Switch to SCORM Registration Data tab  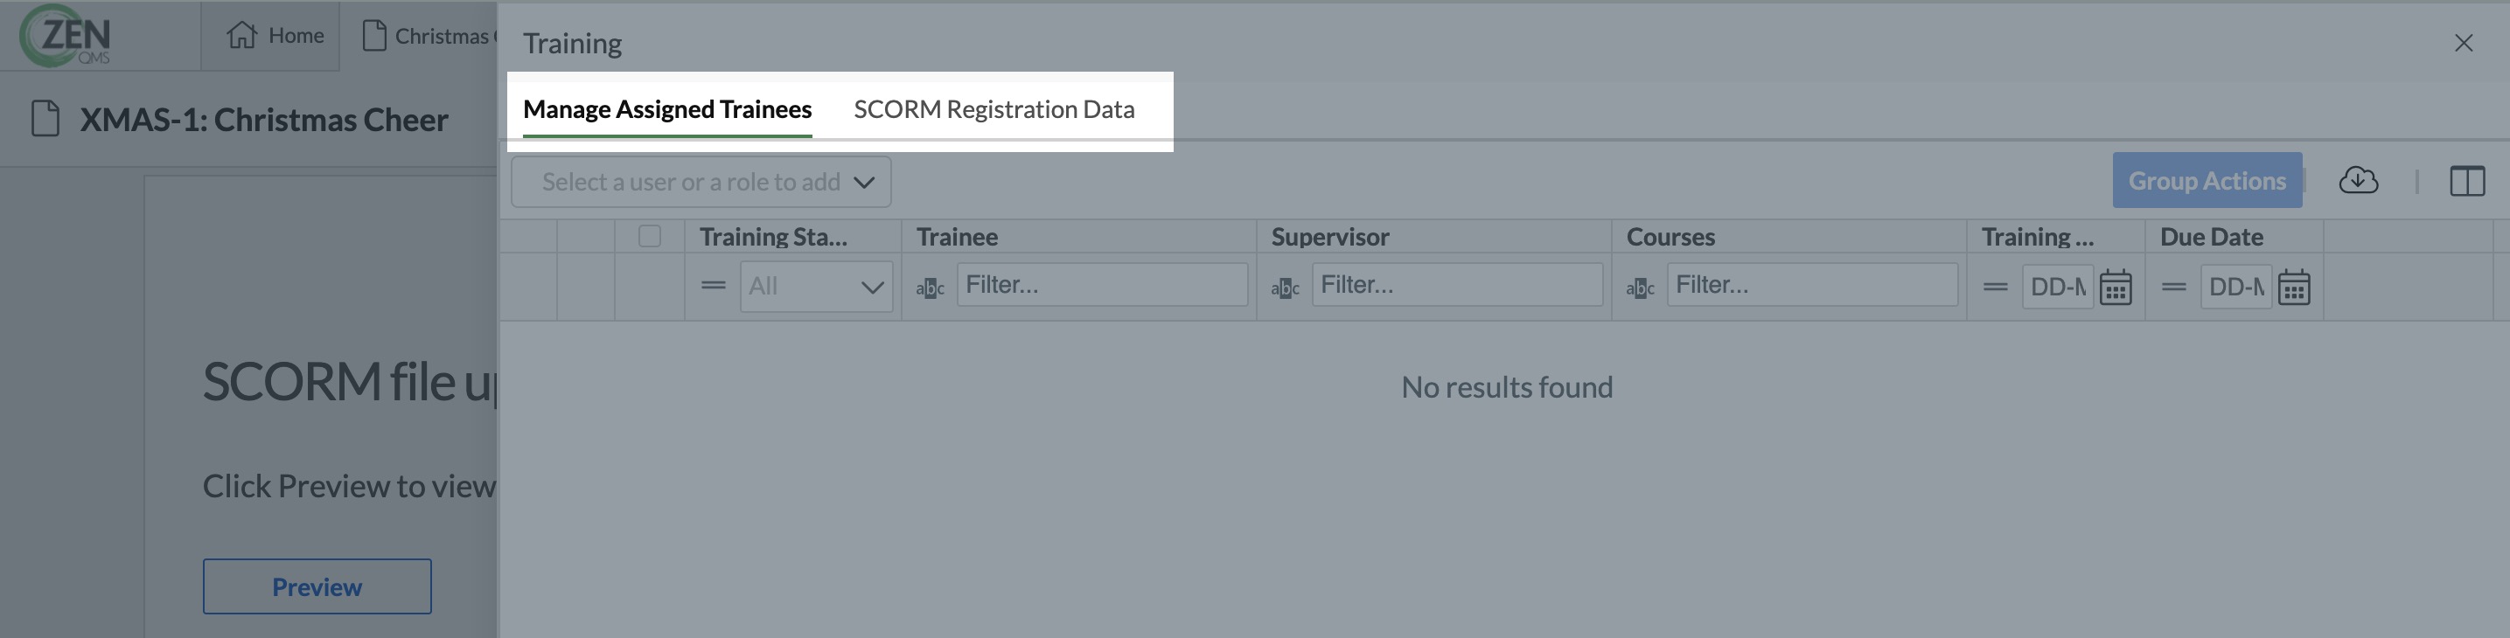click(x=994, y=109)
